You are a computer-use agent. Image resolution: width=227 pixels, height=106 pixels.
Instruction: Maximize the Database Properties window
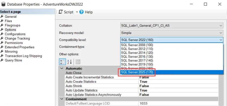click(x=205, y=4)
